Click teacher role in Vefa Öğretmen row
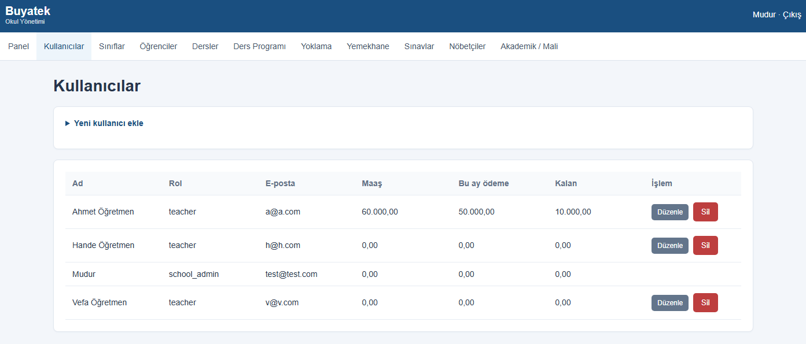Screen dimensions: 806x344 (182, 302)
